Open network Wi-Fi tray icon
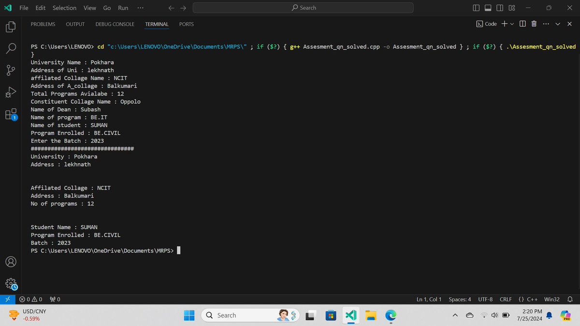Image resolution: width=580 pixels, height=326 pixels. [x=484, y=315]
